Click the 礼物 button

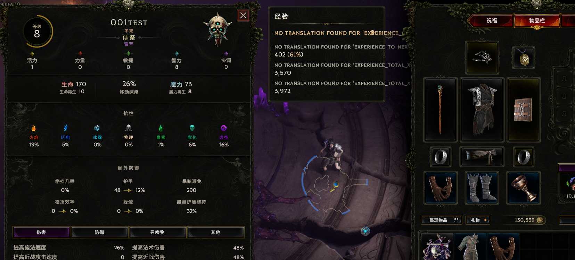point(478,220)
